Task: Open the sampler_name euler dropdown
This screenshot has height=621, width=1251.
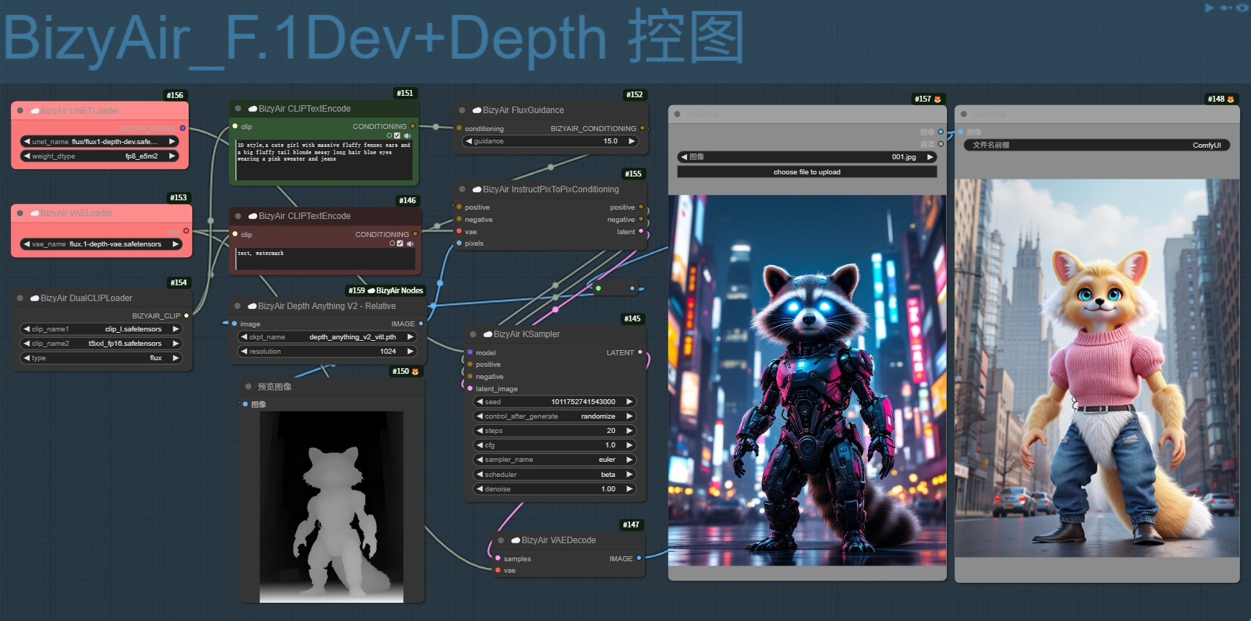Action: [555, 460]
